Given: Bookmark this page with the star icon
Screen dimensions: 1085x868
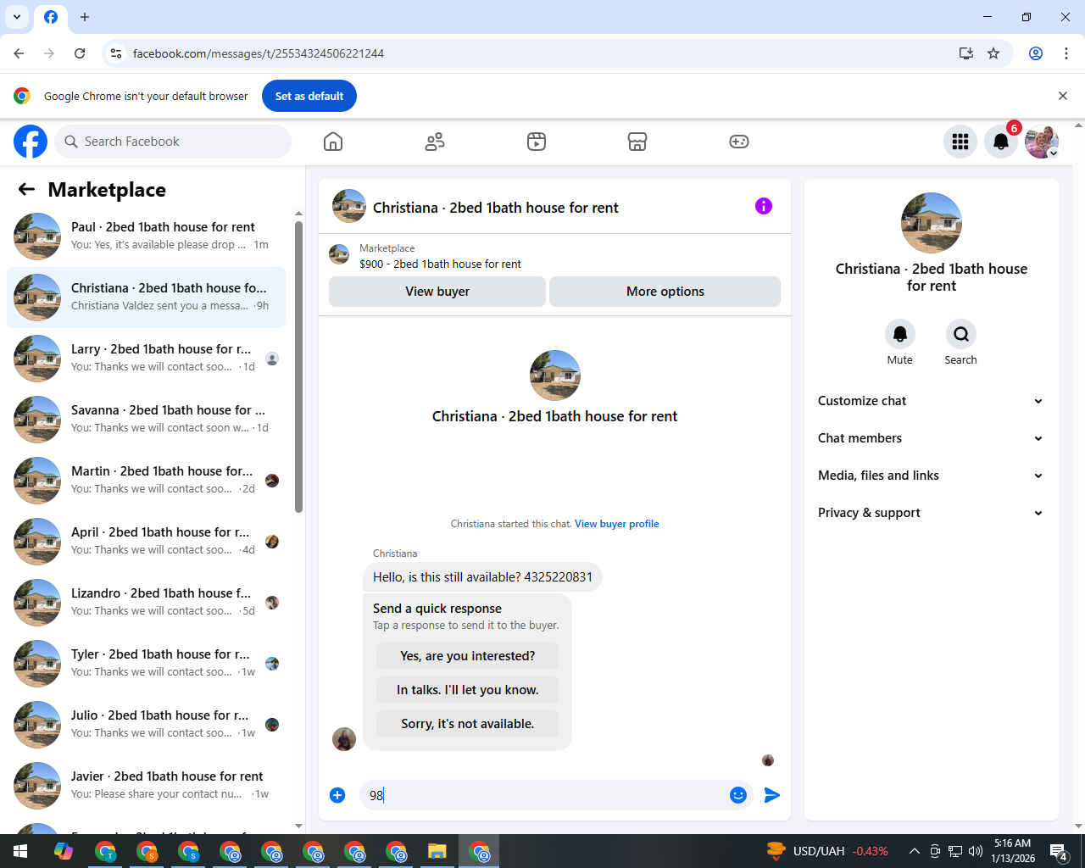Looking at the screenshot, I should point(993,53).
